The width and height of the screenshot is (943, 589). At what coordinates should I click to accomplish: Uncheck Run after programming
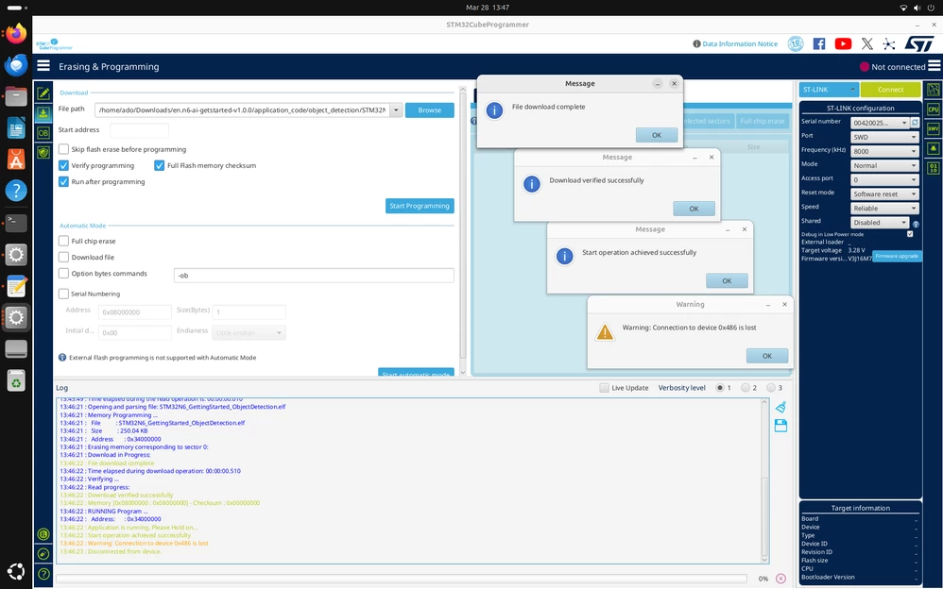click(x=63, y=181)
